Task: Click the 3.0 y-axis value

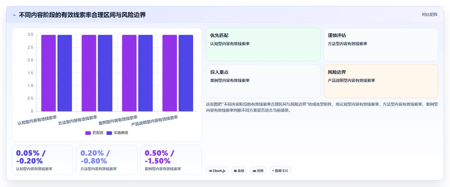Action: point(30,35)
